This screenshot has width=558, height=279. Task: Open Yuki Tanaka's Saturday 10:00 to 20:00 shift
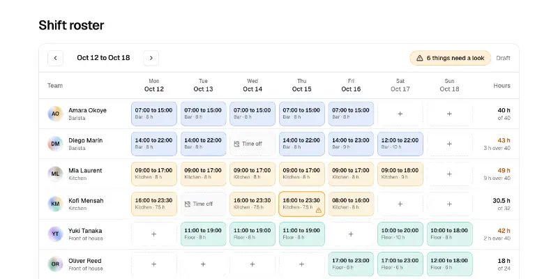pyautogui.click(x=400, y=234)
